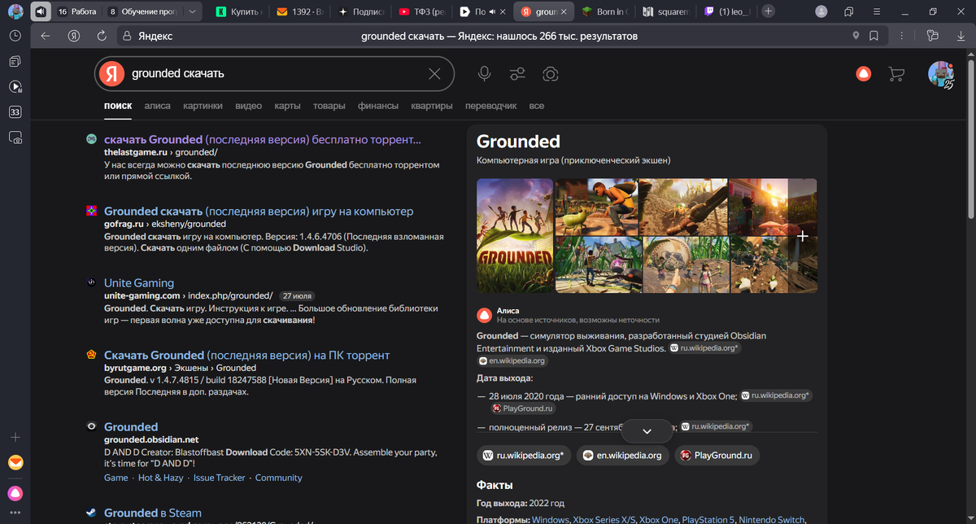
Task: Expand the chevron to show full release dates
Action: click(647, 431)
